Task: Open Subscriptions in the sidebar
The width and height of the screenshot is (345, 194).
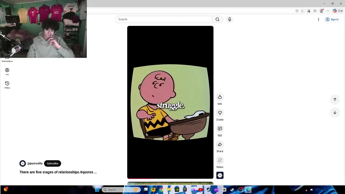Action: click(x=7, y=60)
